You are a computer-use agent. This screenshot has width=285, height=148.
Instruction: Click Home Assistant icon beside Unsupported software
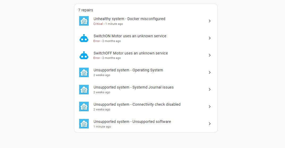[x=84, y=124]
